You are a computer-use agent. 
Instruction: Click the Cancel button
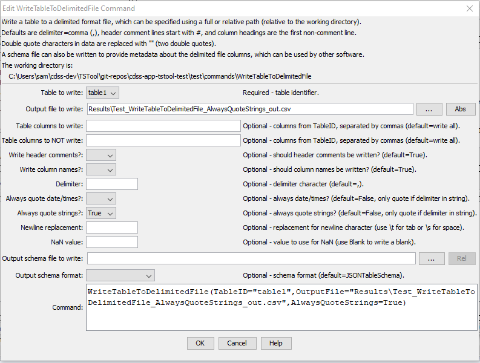click(x=237, y=343)
